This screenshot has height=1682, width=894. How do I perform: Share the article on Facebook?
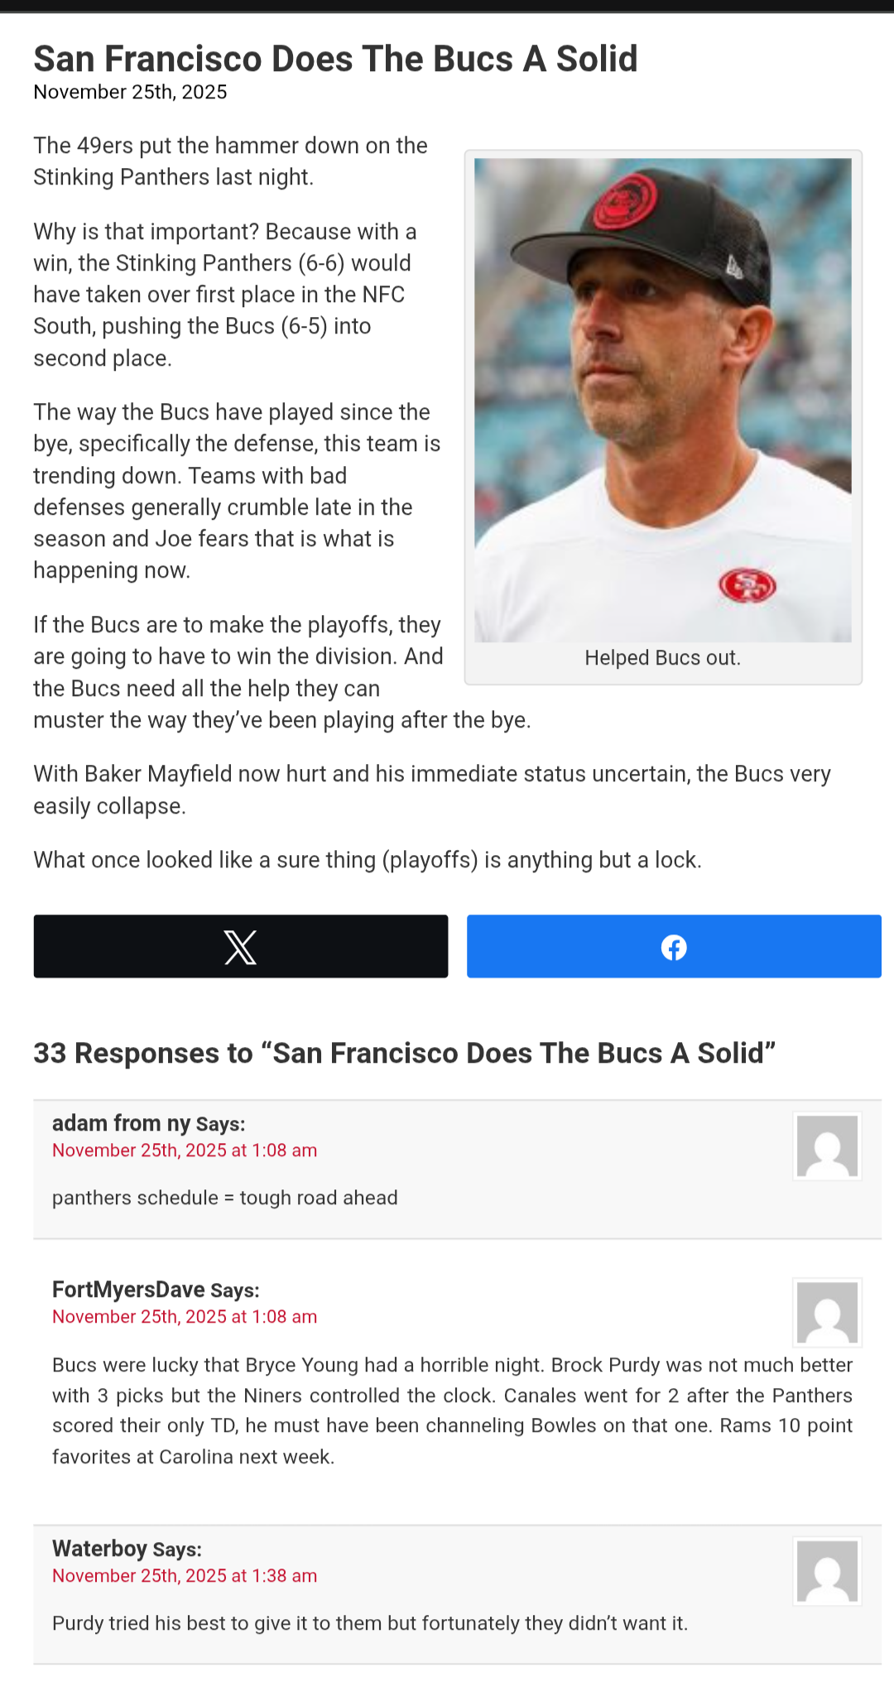(x=674, y=946)
